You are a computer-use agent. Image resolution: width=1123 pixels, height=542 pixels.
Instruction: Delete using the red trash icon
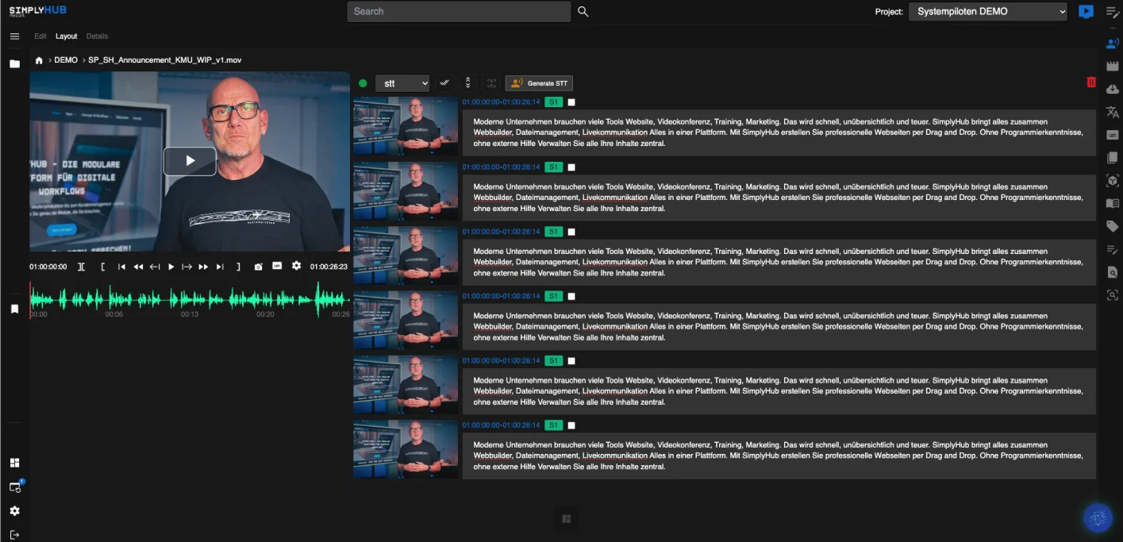(1091, 83)
